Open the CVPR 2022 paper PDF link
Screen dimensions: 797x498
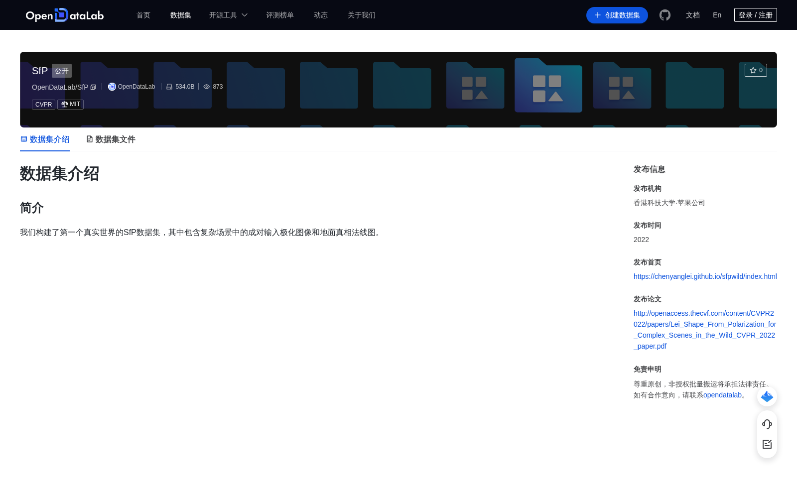[x=705, y=330]
